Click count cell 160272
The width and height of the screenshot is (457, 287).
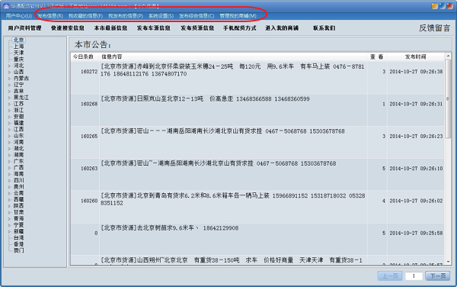click(x=89, y=72)
